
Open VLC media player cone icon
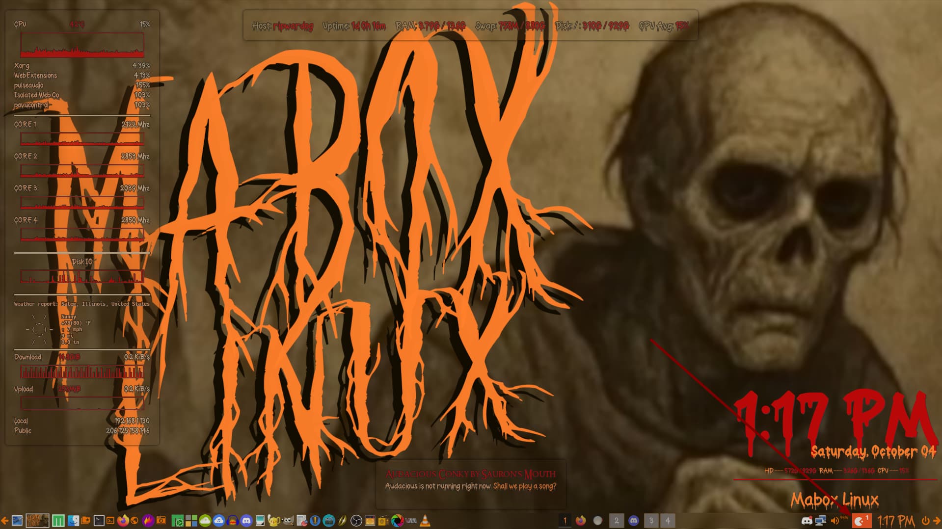coord(425,521)
